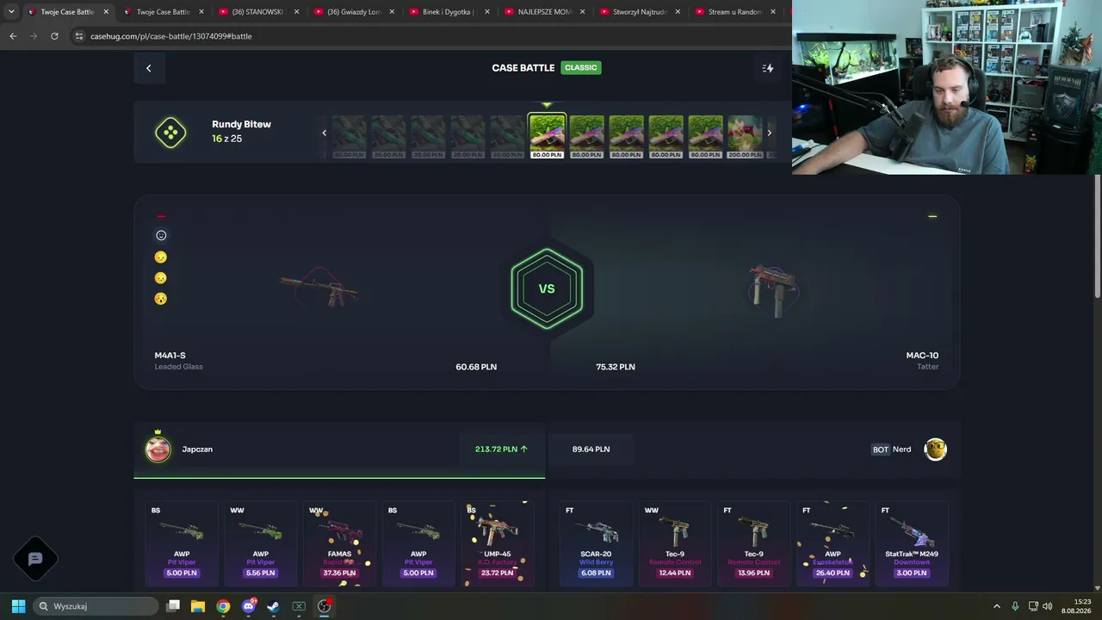This screenshot has width=1102, height=620.
Task: Click the CLASSIC mode badge
Action: tap(581, 67)
